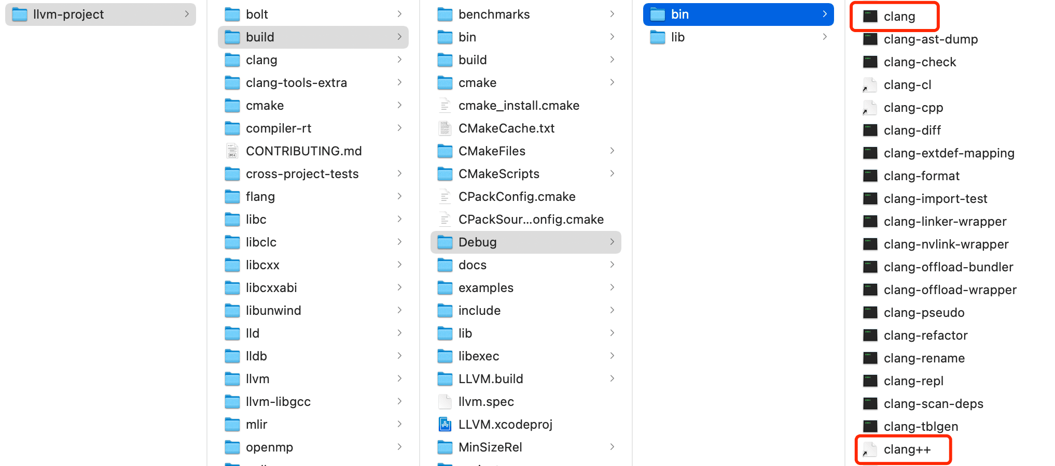Select the CMakeCache.txt file icon
1055x466 pixels.
click(445, 128)
